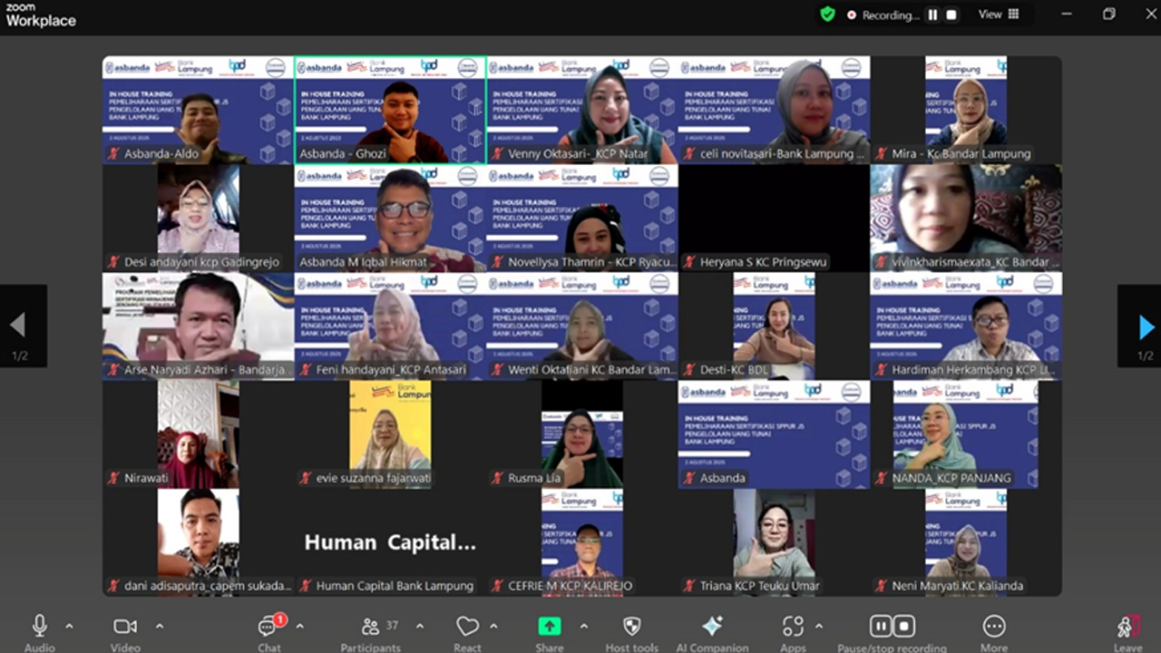
Task: Expand audio options caret
Action: (x=69, y=626)
